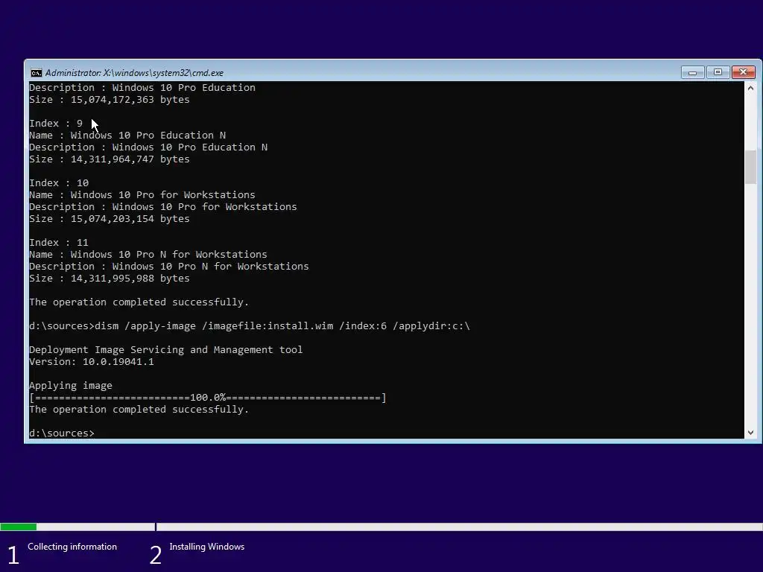
Task: Close the Administrator cmd.exe window
Action: point(743,72)
